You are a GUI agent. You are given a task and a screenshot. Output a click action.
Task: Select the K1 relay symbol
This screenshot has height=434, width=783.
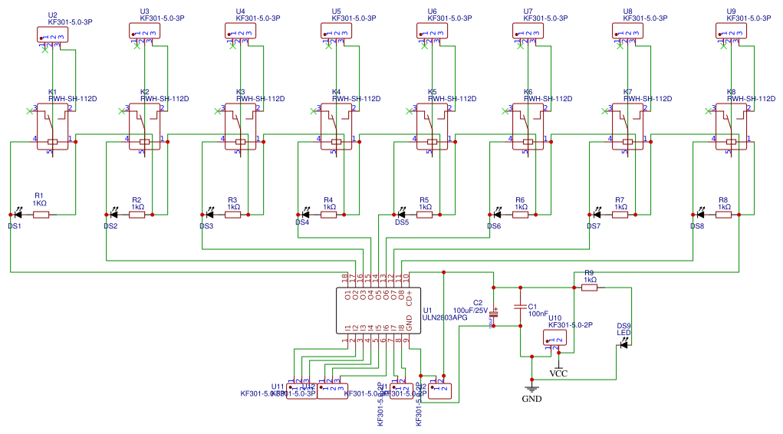(x=52, y=127)
